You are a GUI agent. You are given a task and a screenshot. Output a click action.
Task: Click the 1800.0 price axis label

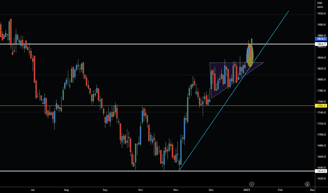click(x=321, y=80)
